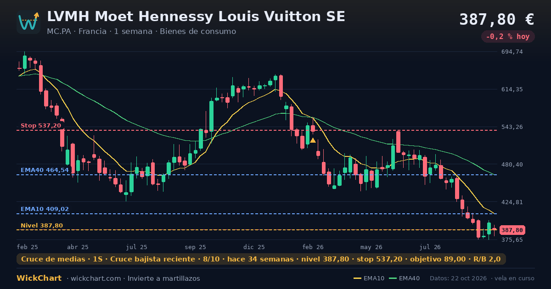Click the dic 25 date axis label
The image size is (551, 289).
point(254,247)
